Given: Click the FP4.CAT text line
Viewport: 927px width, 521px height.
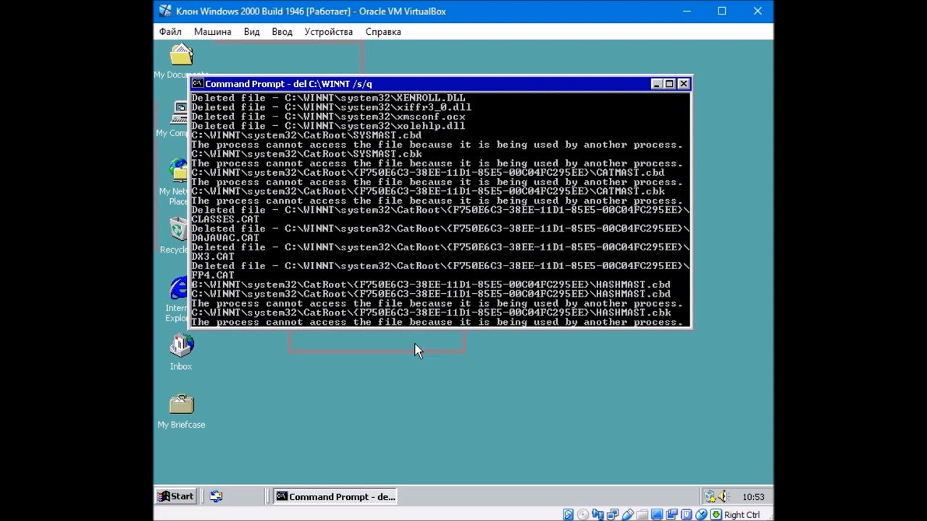Looking at the screenshot, I should point(213,276).
